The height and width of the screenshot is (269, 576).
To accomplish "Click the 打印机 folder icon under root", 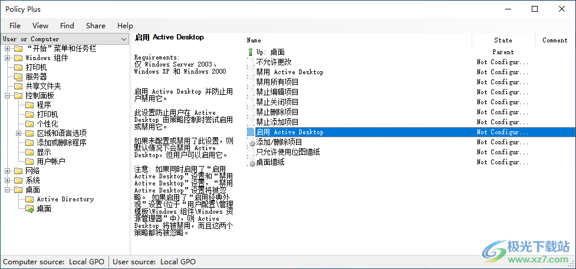I will [x=18, y=68].
